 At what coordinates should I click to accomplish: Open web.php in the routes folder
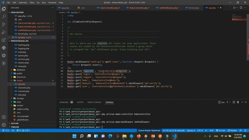click(x=22, y=95)
